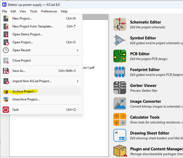Image resolution: width=183 pixels, height=158 pixels.
Task: Click the Import Non-KiCad Project icon
Action: 6,81
